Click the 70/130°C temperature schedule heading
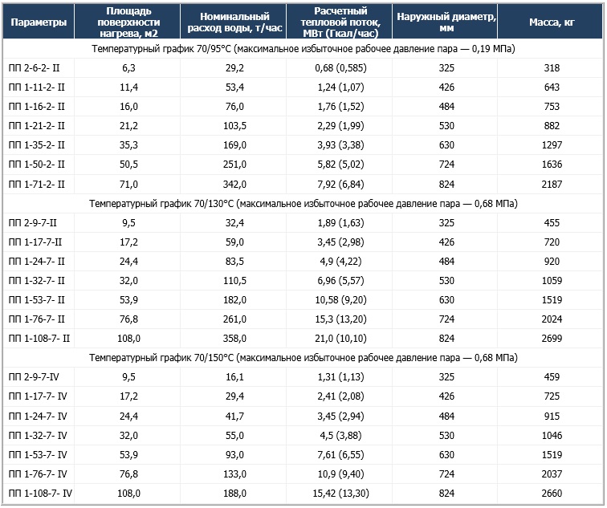This screenshot has height=508, width=607. coord(303,204)
